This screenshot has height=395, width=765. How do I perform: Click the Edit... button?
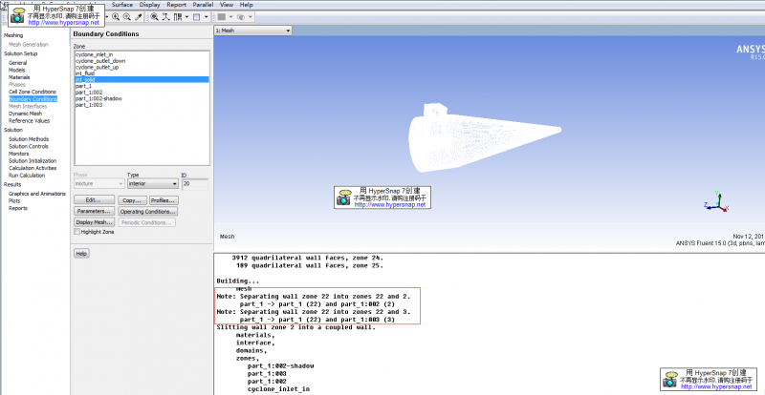coord(94,200)
